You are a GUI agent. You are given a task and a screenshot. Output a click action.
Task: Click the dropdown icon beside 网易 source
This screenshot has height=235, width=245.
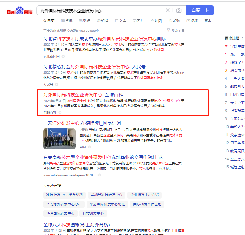point(90,147)
